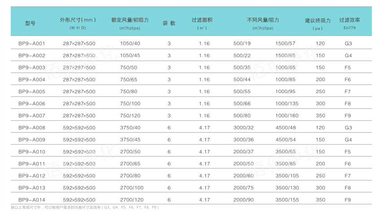Click airflow resistance value 1000/135
383x211 pixels.
click(287, 103)
